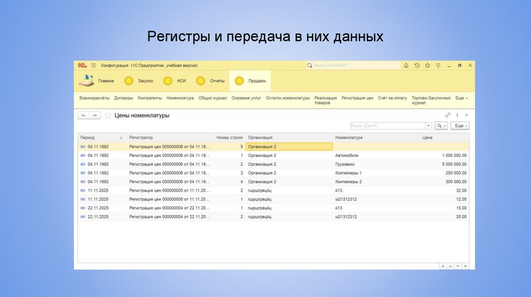Select price 15,00
Viewport: 531px width, 297px height.
tap(461, 208)
